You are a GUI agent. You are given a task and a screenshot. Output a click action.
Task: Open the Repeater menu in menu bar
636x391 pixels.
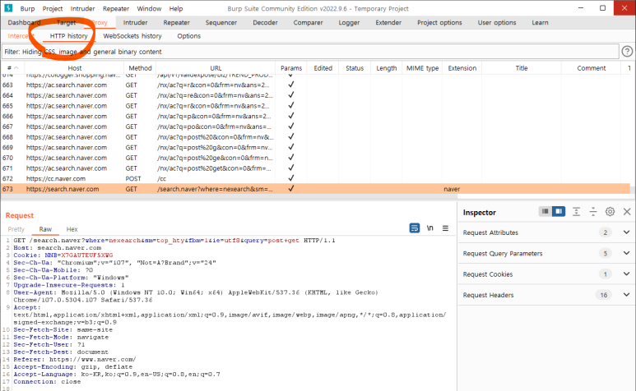coord(116,8)
